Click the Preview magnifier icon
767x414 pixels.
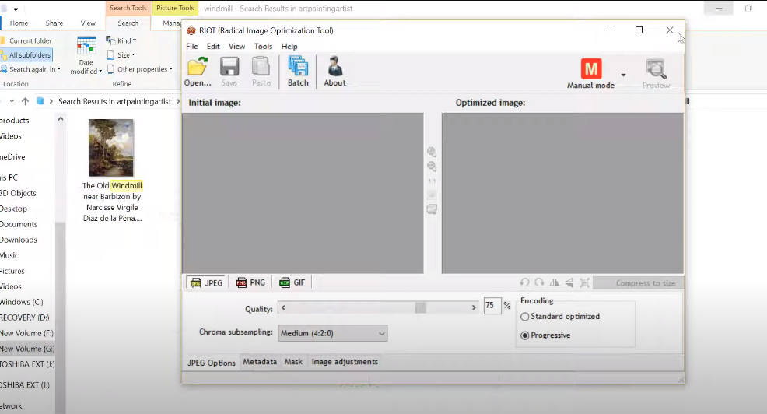point(656,69)
